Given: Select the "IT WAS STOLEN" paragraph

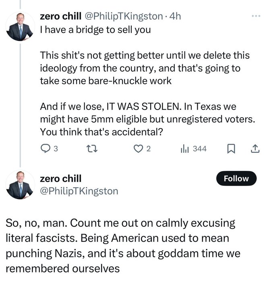Looking at the screenshot, I should click(145, 120).
